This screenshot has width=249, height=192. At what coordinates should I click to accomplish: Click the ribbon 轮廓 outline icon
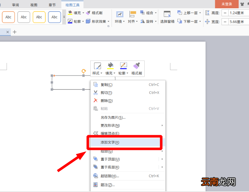[x=70, y=21]
